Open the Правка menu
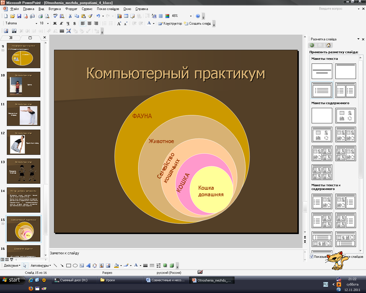 (29, 9)
